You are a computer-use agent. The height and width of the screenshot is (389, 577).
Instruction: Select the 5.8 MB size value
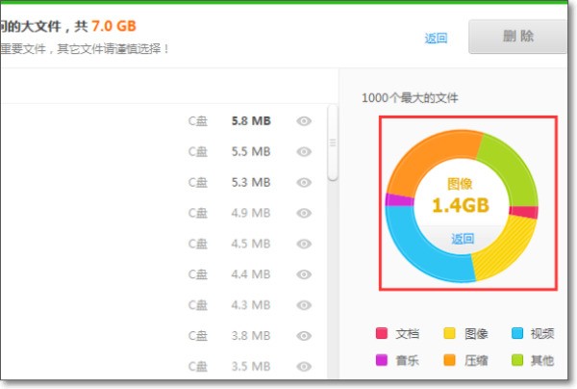[251, 120]
